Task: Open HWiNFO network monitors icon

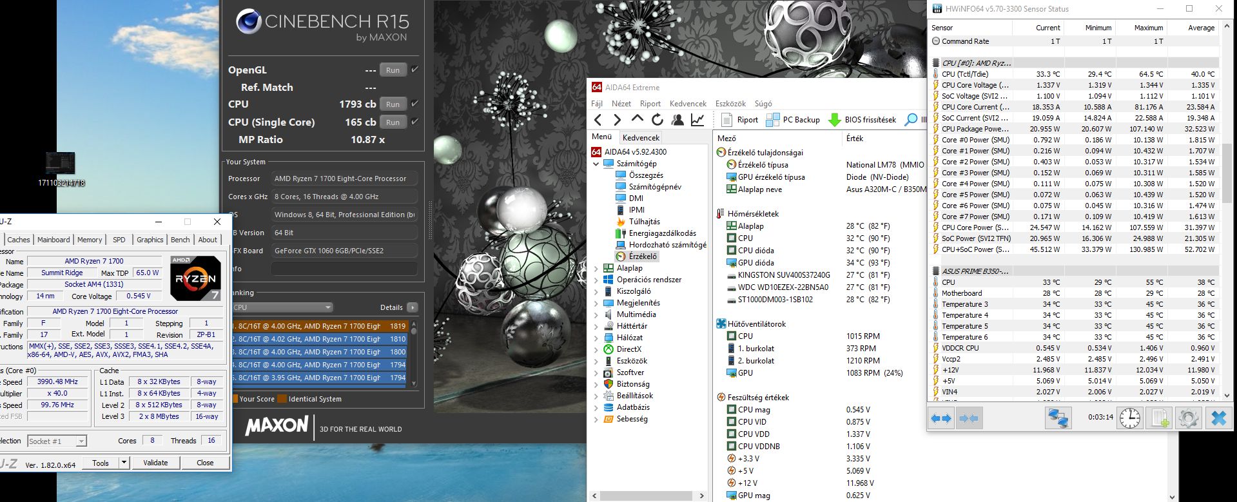Action: (x=1058, y=419)
